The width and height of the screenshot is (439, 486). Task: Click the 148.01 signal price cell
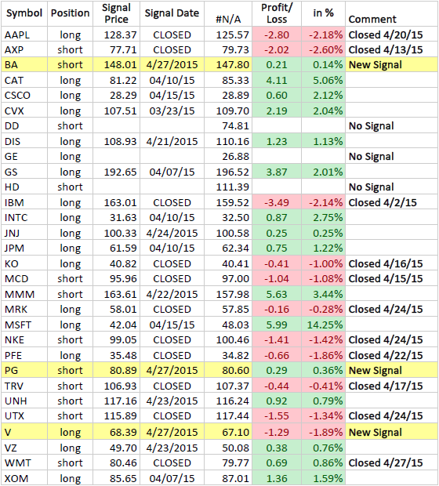pos(116,65)
